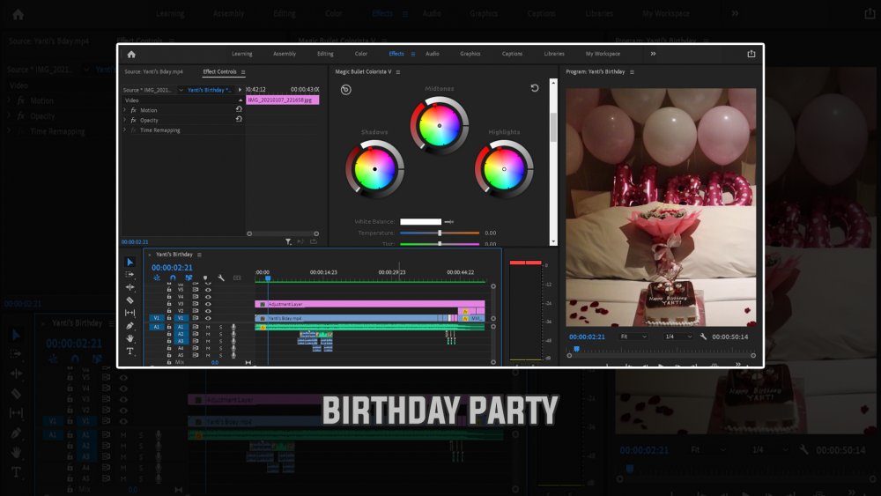Viewport: 881px width, 496px height.
Task: Expand Time Remapping properties in front panel
Action: point(125,130)
